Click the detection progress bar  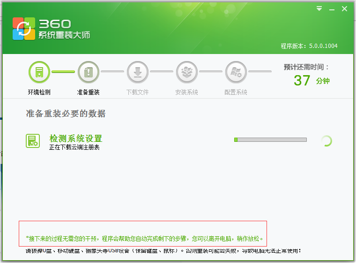[x=270, y=139]
